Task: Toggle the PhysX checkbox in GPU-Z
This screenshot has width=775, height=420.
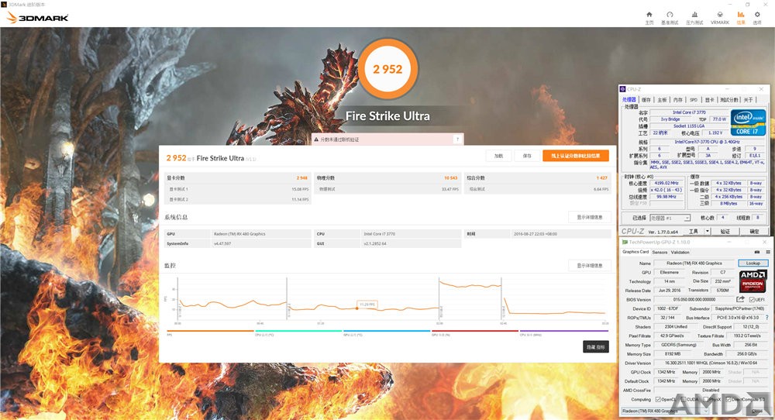Action: click(706, 399)
